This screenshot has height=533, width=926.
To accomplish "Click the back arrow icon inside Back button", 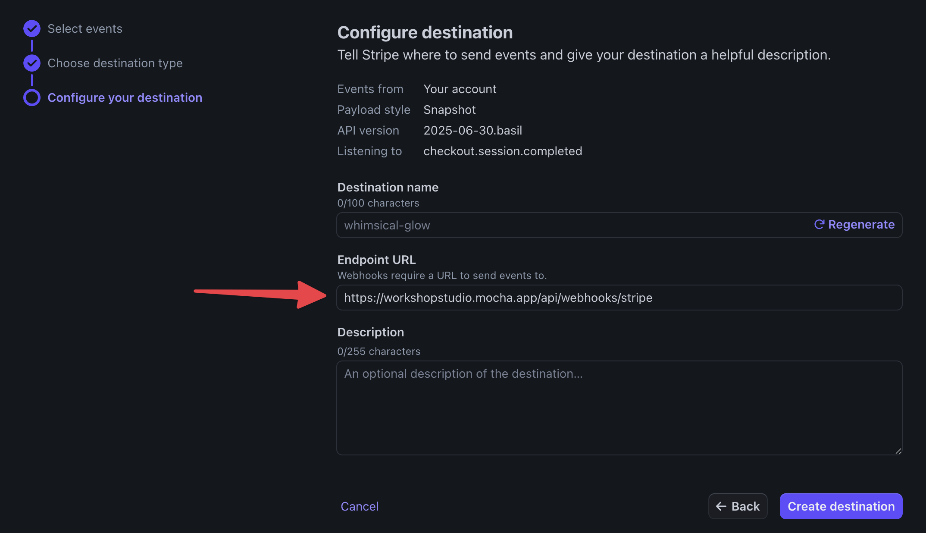I will (x=721, y=506).
